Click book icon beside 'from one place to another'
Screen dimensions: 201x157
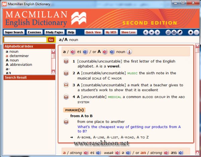[x=66, y=122]
